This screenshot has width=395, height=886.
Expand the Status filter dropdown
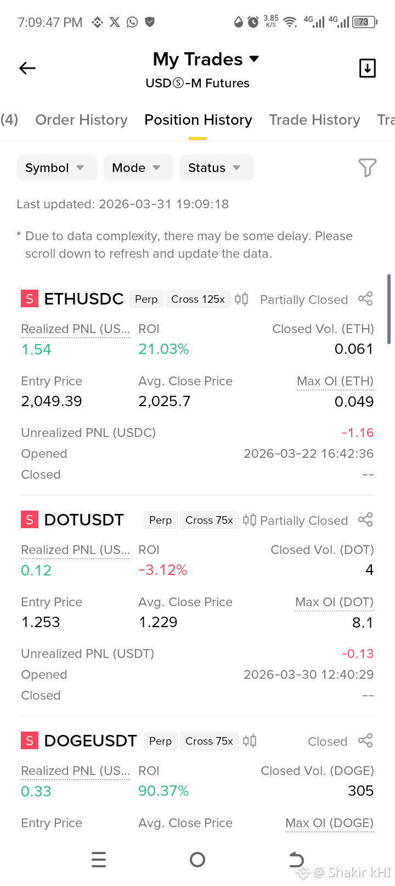216,168
